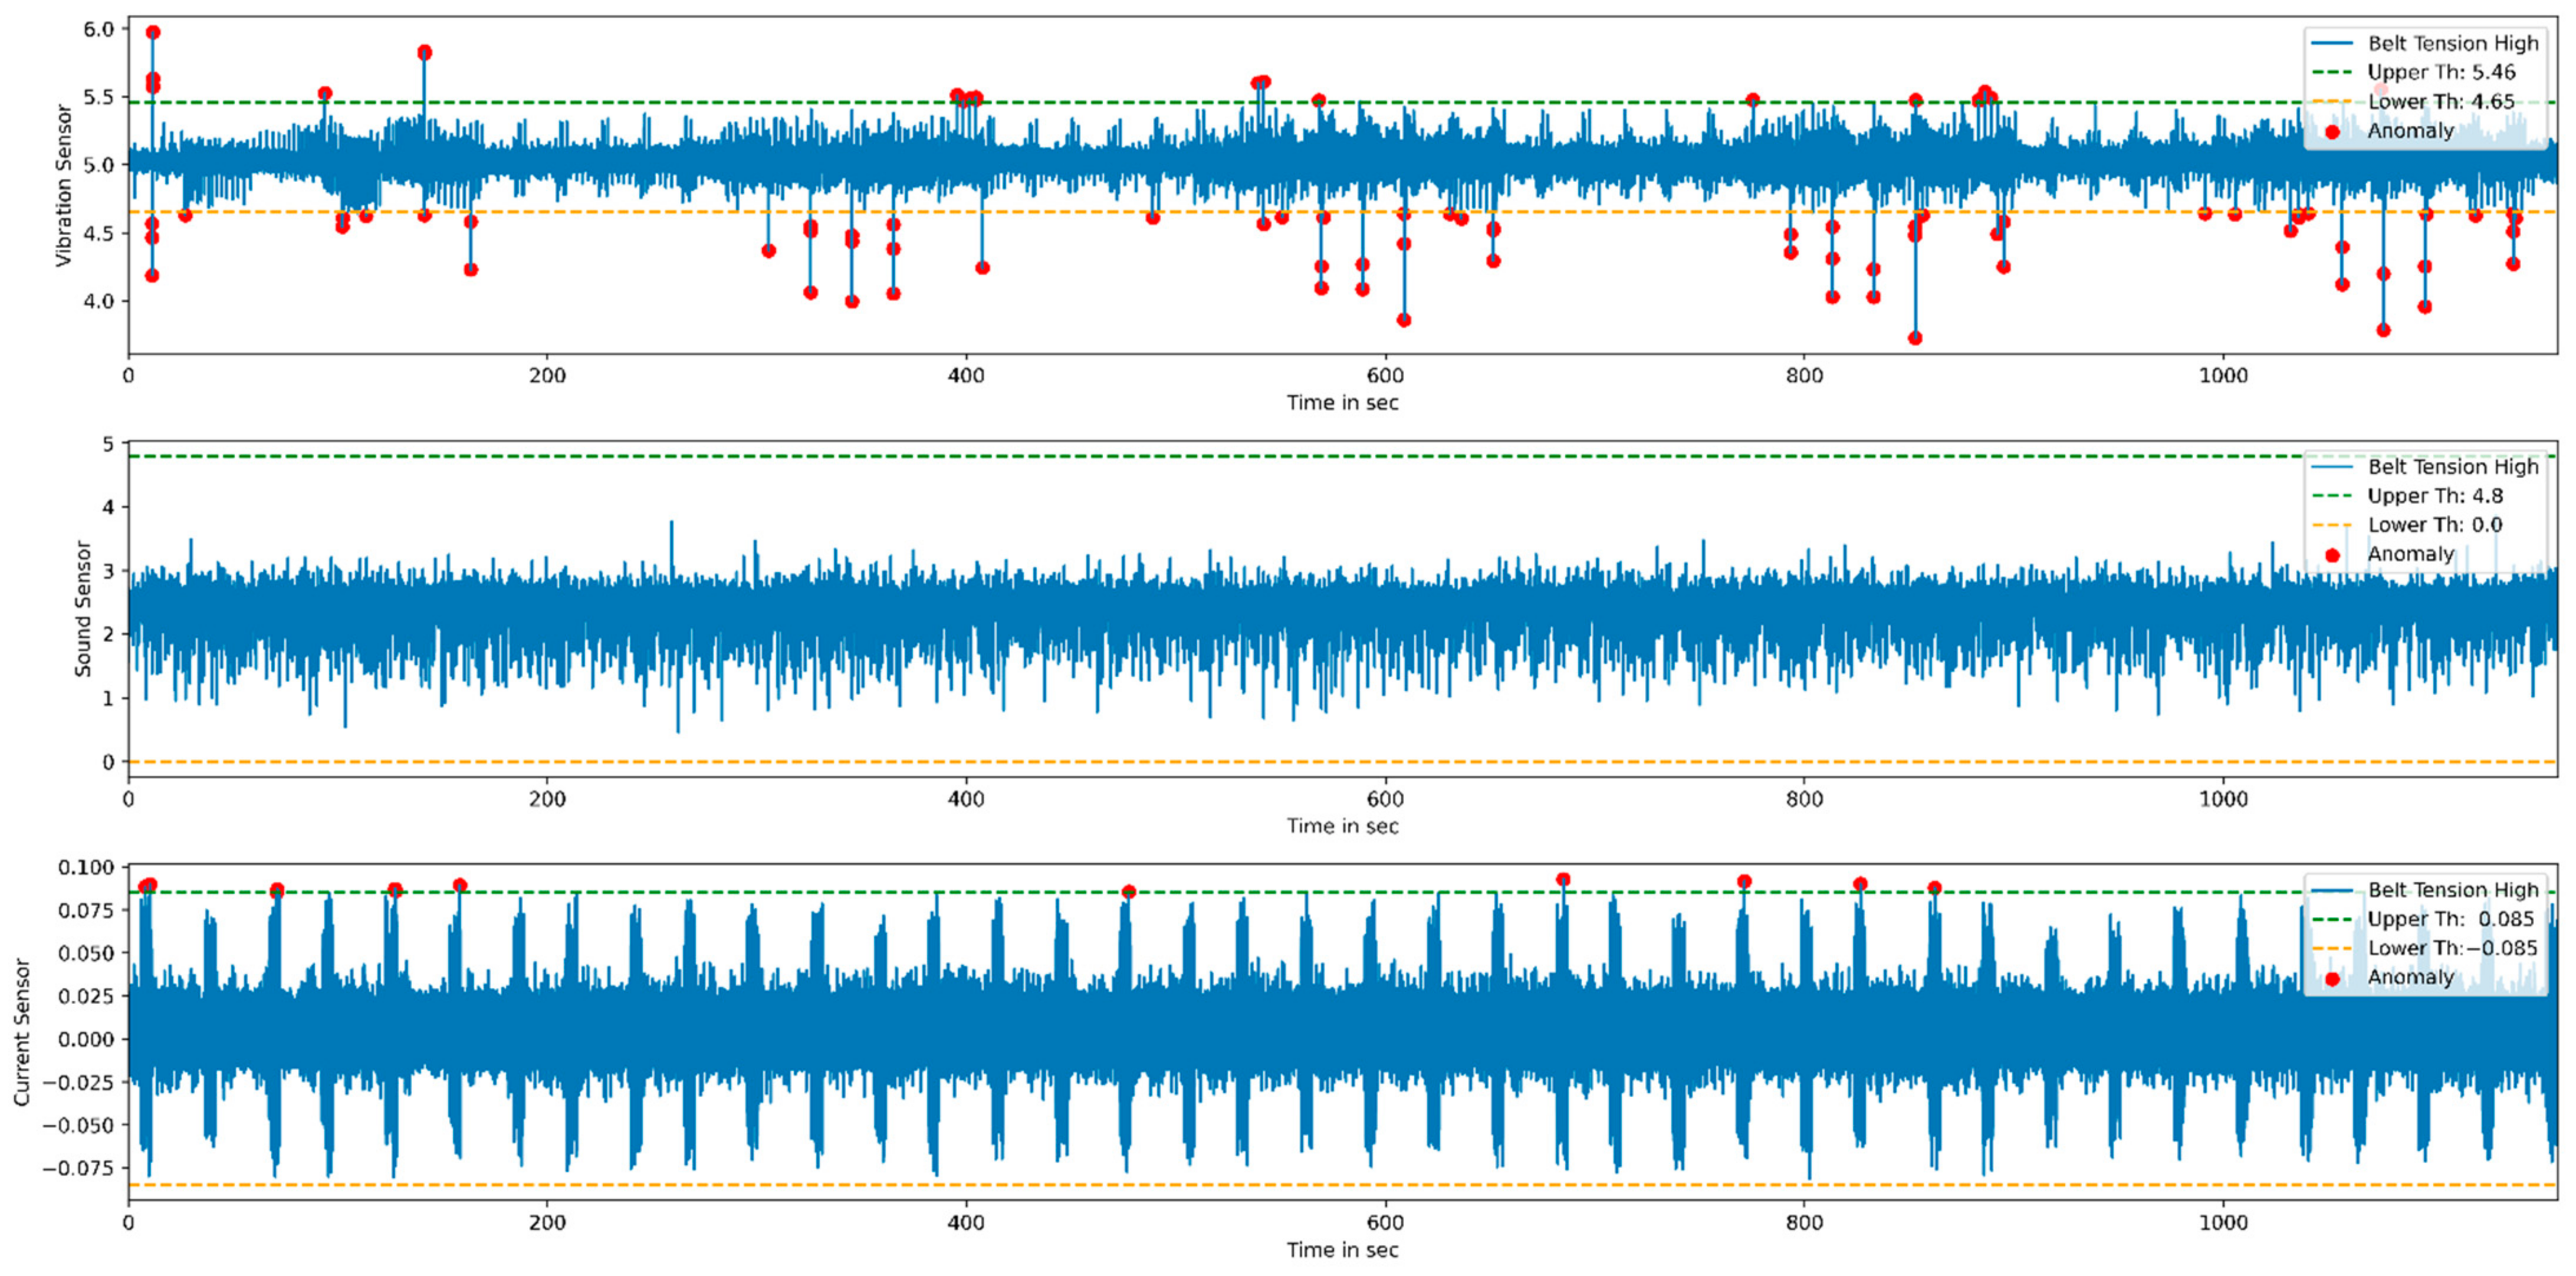Select 'Upper Th: 5.46' legend entry

[x=2441, y=72]
